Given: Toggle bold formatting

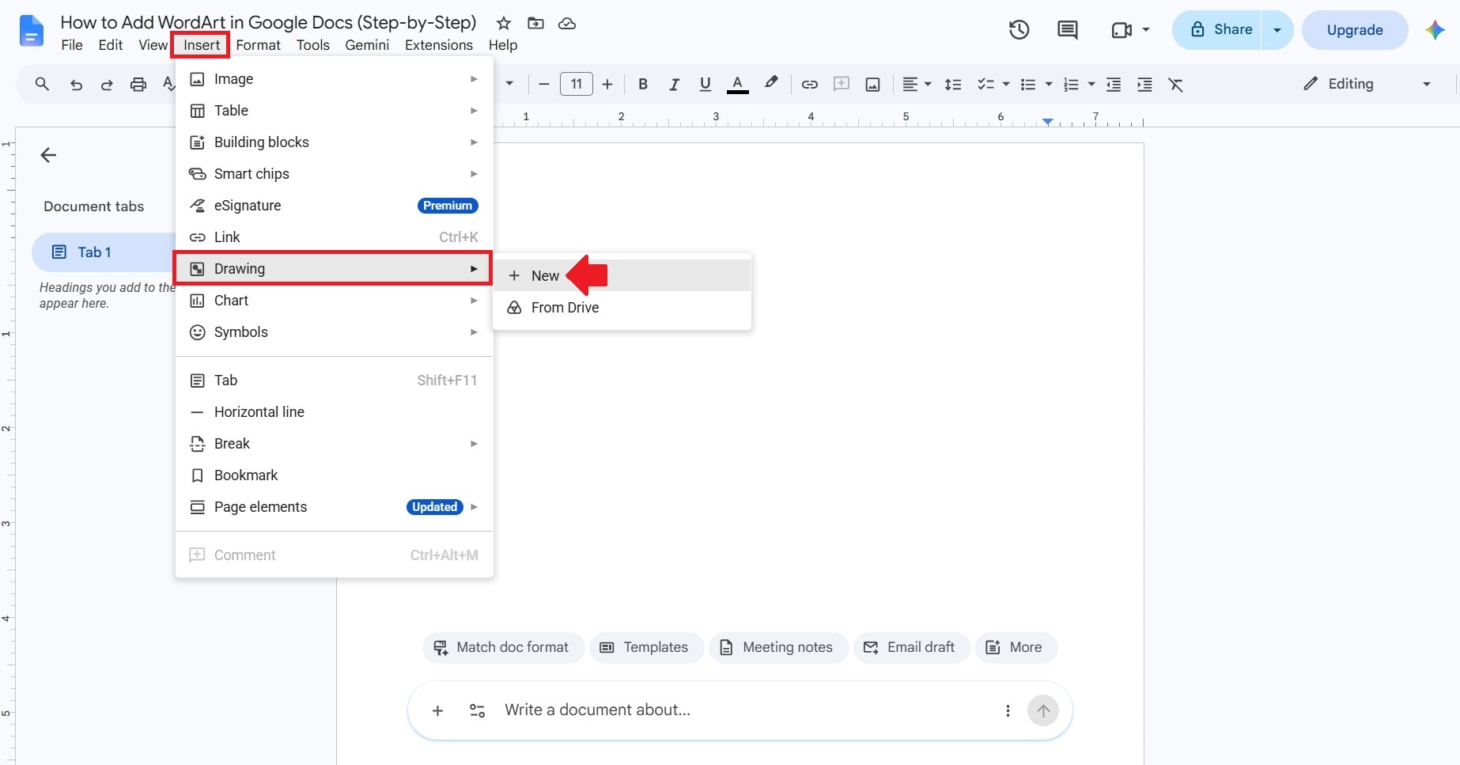Looking at the screenshot, I should point(643,84).
